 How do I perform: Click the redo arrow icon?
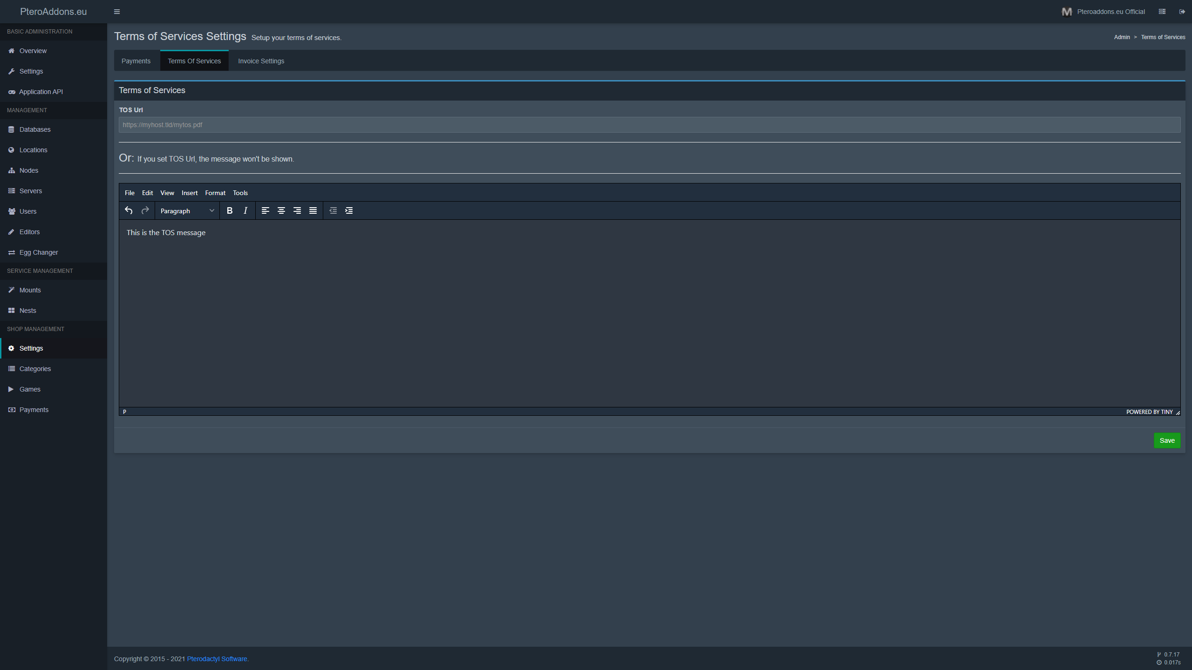click(145, 210)
